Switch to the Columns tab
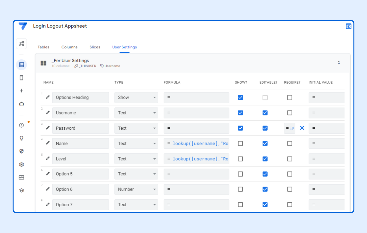 69,47
